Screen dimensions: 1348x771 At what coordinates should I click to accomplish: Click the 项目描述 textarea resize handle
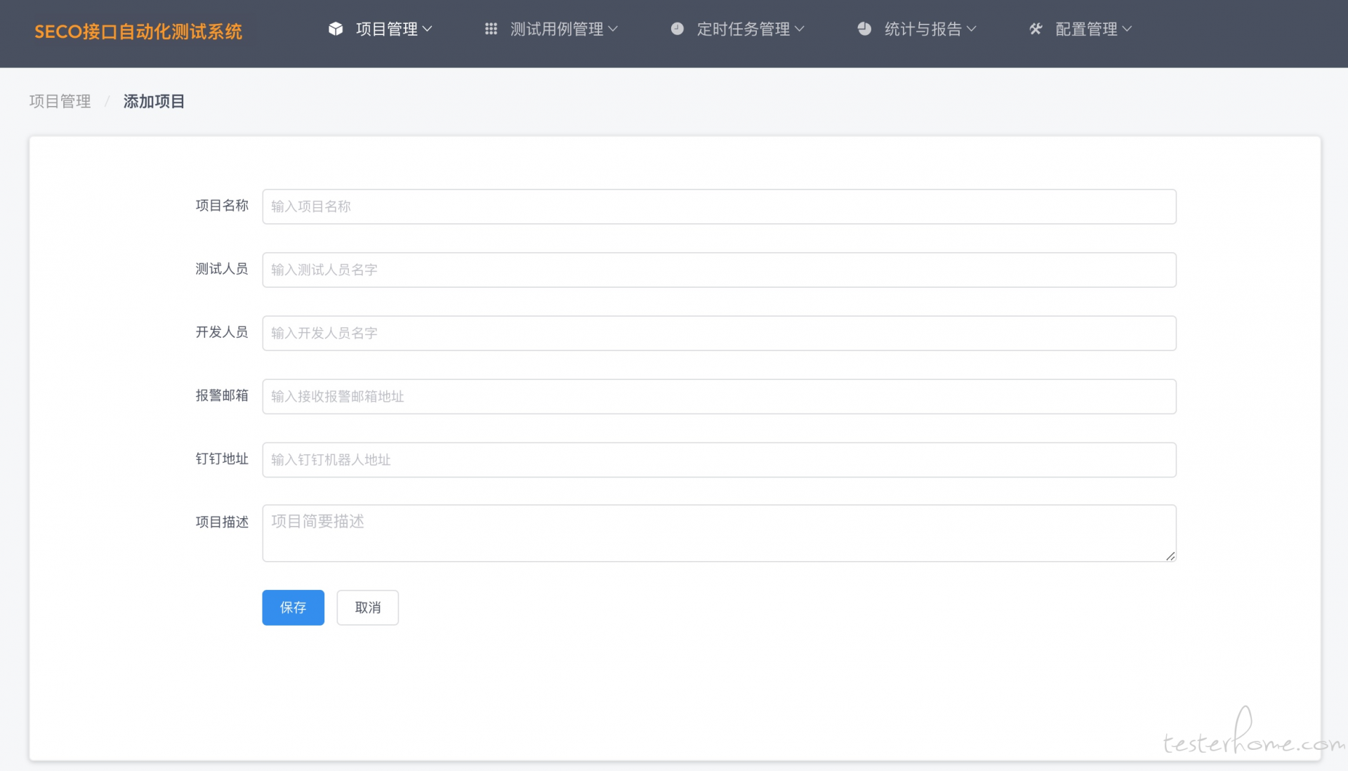[1170, 556]
